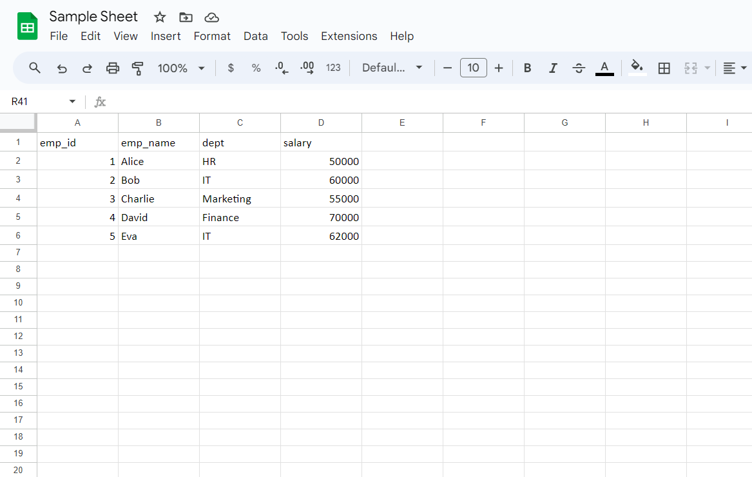Open the Data menu
The height and width of the screenshot is (477, 752).
[256, 36]
